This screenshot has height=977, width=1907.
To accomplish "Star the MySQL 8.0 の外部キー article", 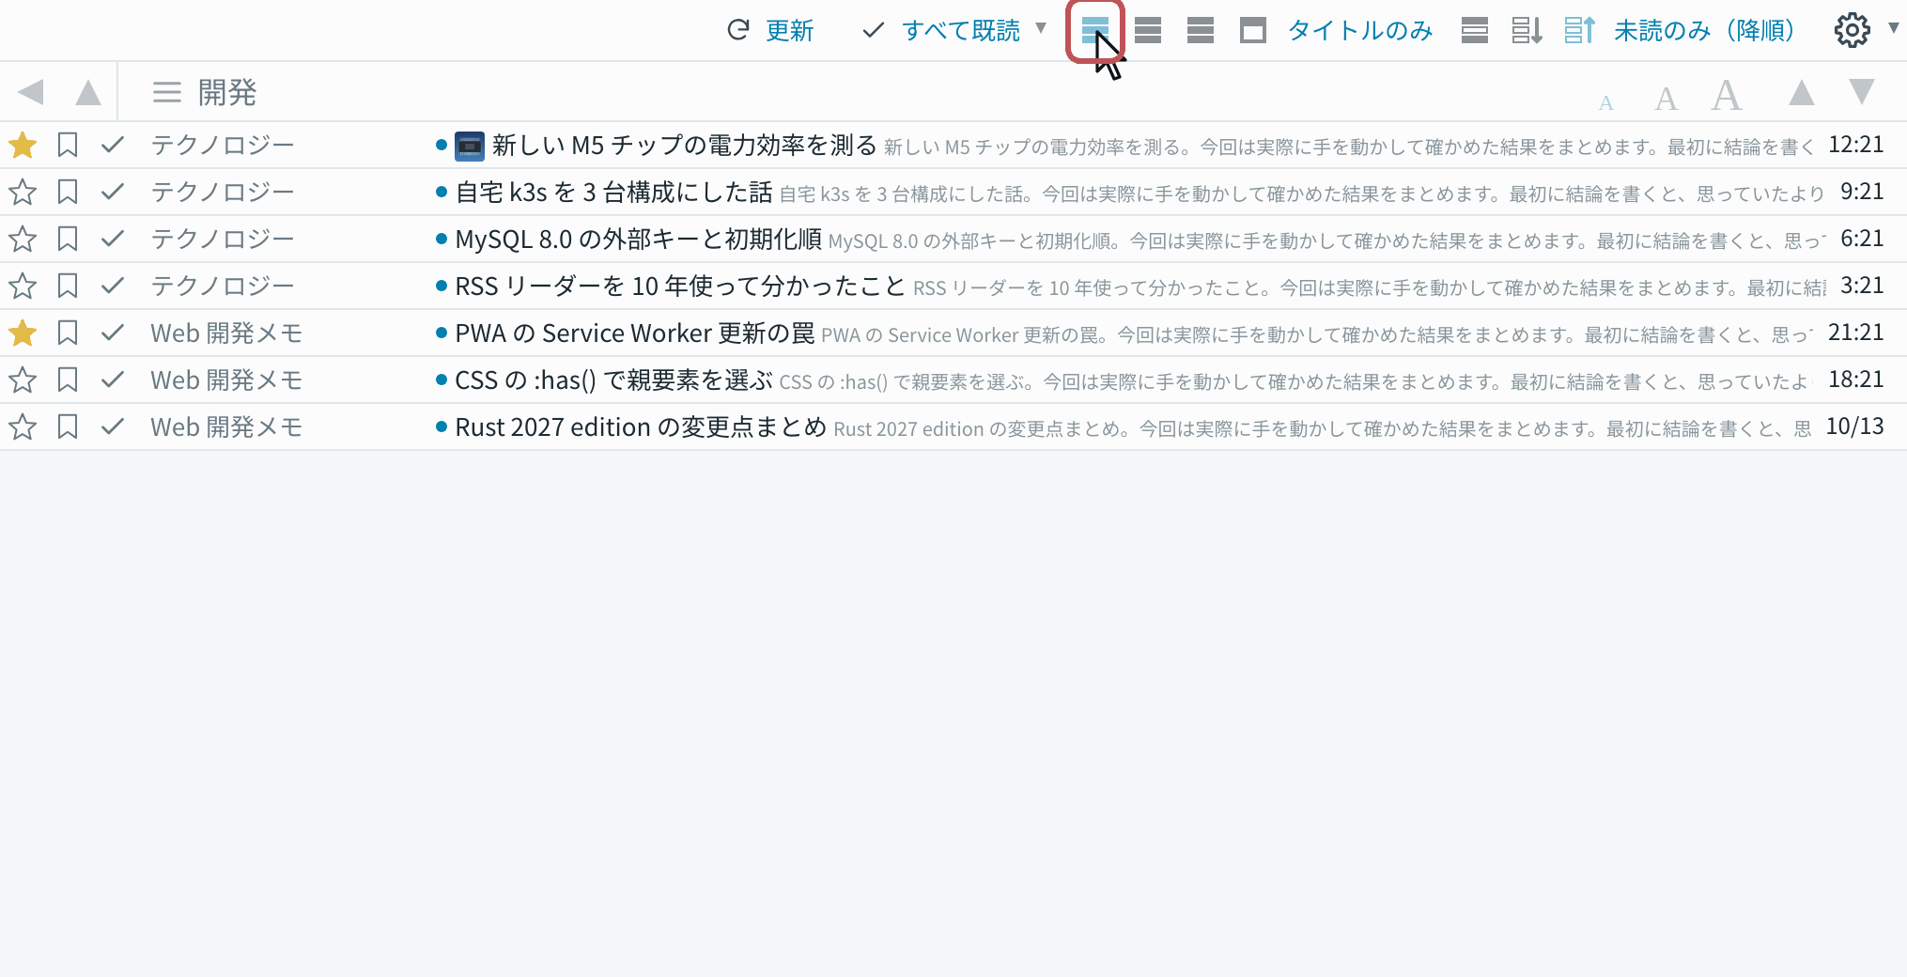I will pyautogui.click(x=23, y=239).
